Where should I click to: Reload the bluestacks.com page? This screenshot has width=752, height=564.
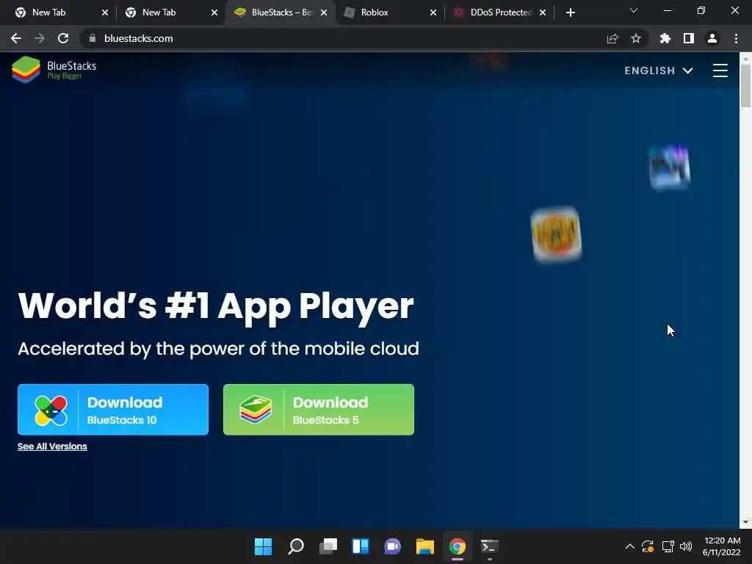(x=63, y=38)
